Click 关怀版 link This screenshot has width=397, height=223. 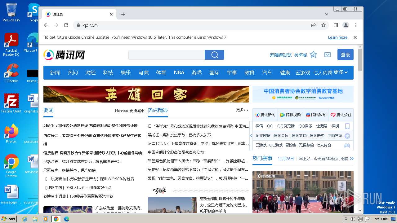pos(301,55)
